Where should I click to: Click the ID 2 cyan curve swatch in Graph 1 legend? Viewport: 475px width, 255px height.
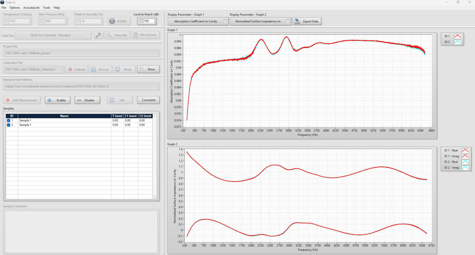tap(457, 42)
